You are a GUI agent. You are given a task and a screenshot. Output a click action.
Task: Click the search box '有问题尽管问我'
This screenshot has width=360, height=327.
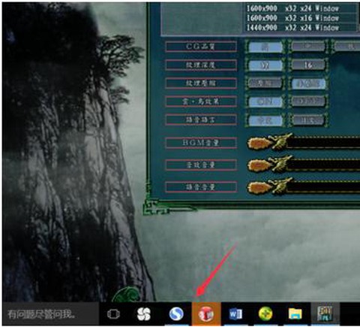coord(51,313)
